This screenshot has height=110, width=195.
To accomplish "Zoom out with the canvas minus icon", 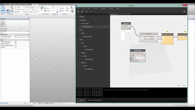I will click(185, 22).
